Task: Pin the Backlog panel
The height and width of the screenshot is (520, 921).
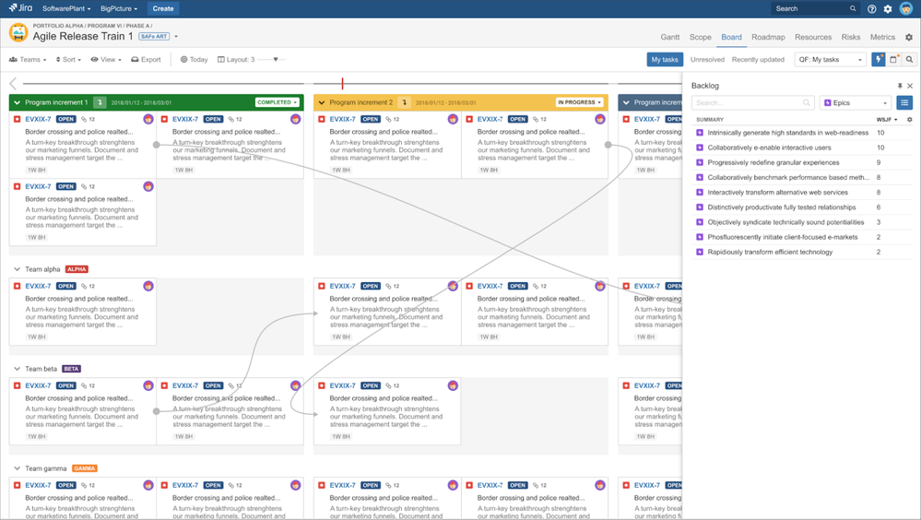Action: pyautogui.click(x=899, y=86)
